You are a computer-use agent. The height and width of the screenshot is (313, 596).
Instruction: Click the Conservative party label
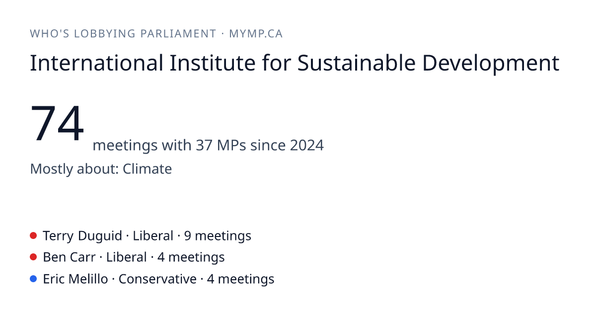tap(157, 279)
